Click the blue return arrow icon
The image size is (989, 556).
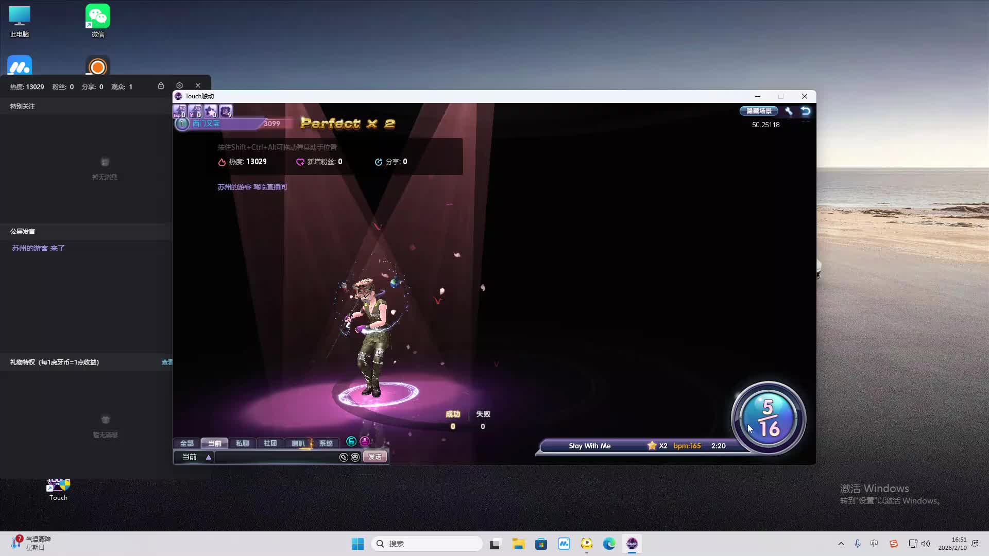(x=806, y=111)
